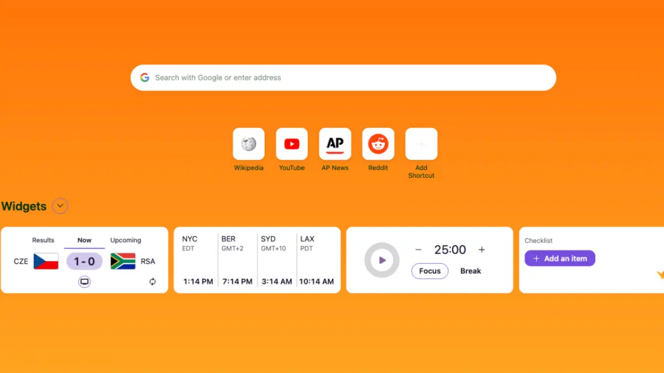This screenshot has width=664, height=373.
Task: Collapse the Widgets section chevron
Action: click(x=60, y=206)
